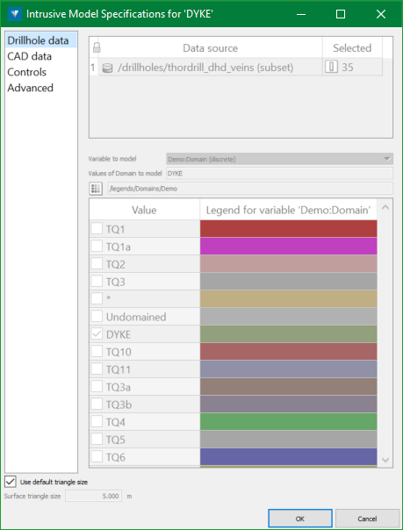Tick the Undomained checkbox

coord(97,317)
